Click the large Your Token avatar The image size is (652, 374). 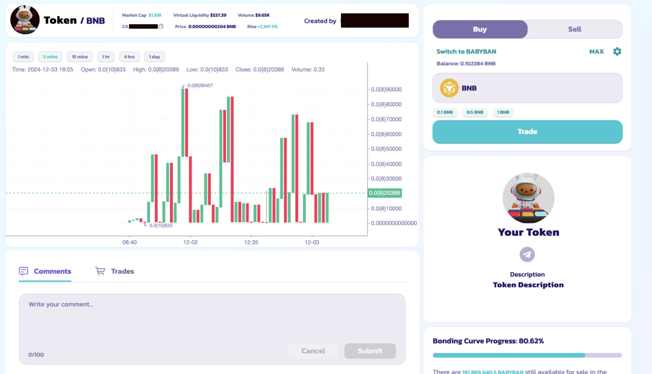[528, 198]
